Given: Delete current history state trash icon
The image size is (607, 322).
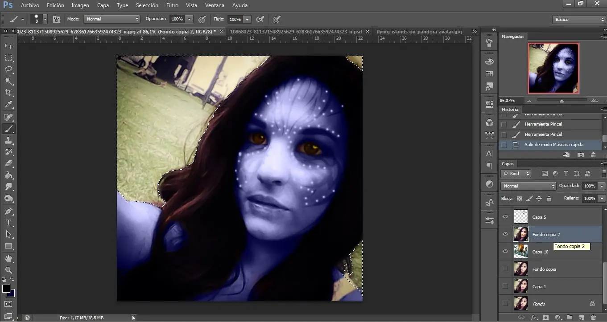Looking at the screenshot, I should click(x=593, y=155).
